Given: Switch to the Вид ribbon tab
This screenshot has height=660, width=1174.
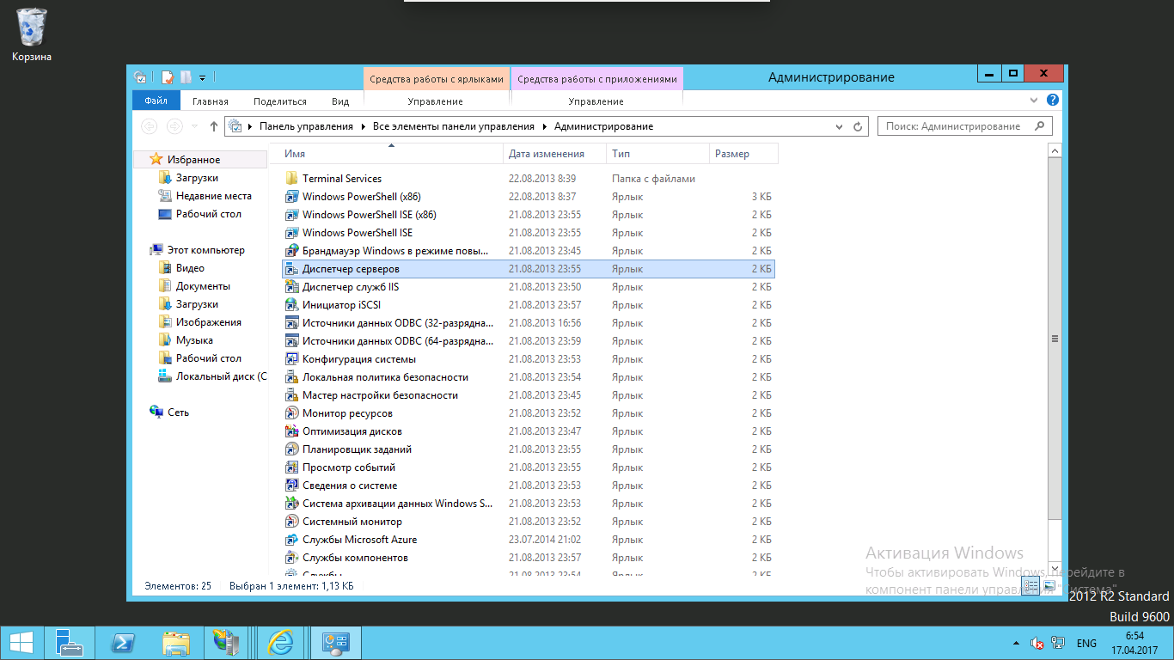Looking at the screenshot, I should (340, 101).
